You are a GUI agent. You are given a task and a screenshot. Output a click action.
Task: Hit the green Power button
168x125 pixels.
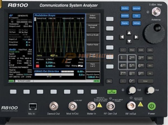151,106
